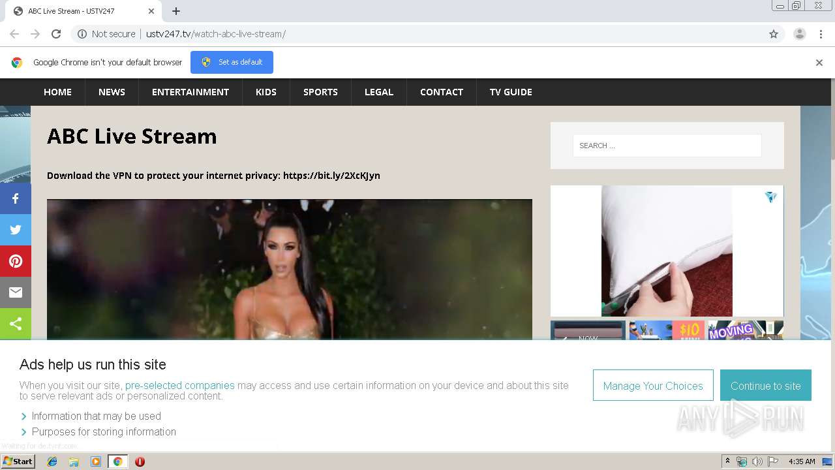835x470 pixels.
Task: Click Continue to site button
Action: (766, 386)
